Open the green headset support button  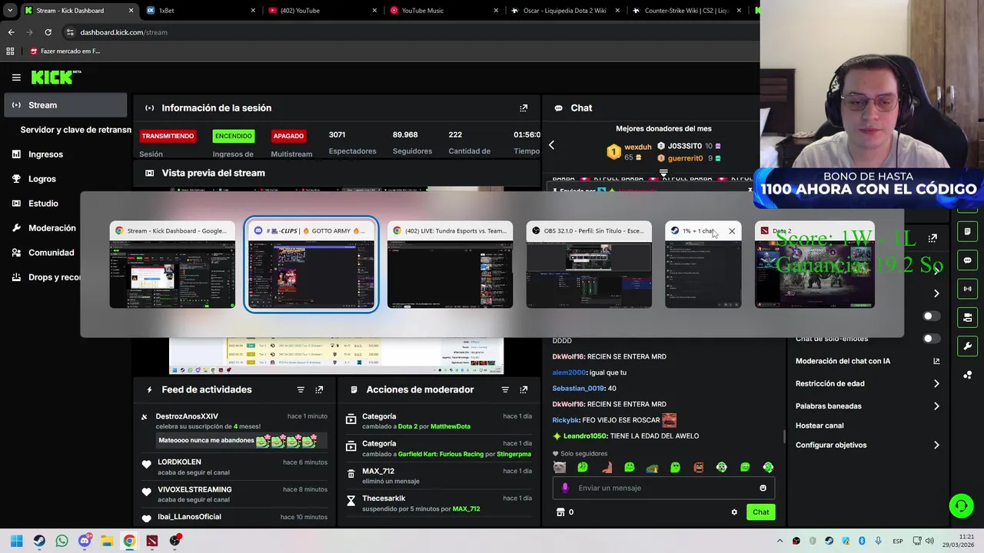pos(961,505)
